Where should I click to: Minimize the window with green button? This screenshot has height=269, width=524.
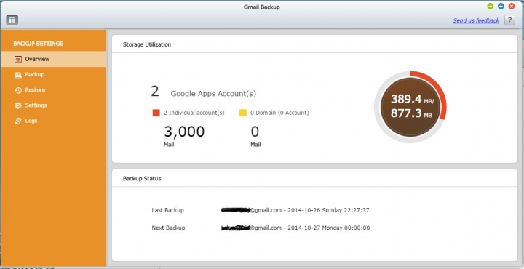tap(491, 7)
